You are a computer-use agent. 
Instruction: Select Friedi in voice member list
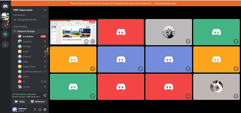pos(25,51)
